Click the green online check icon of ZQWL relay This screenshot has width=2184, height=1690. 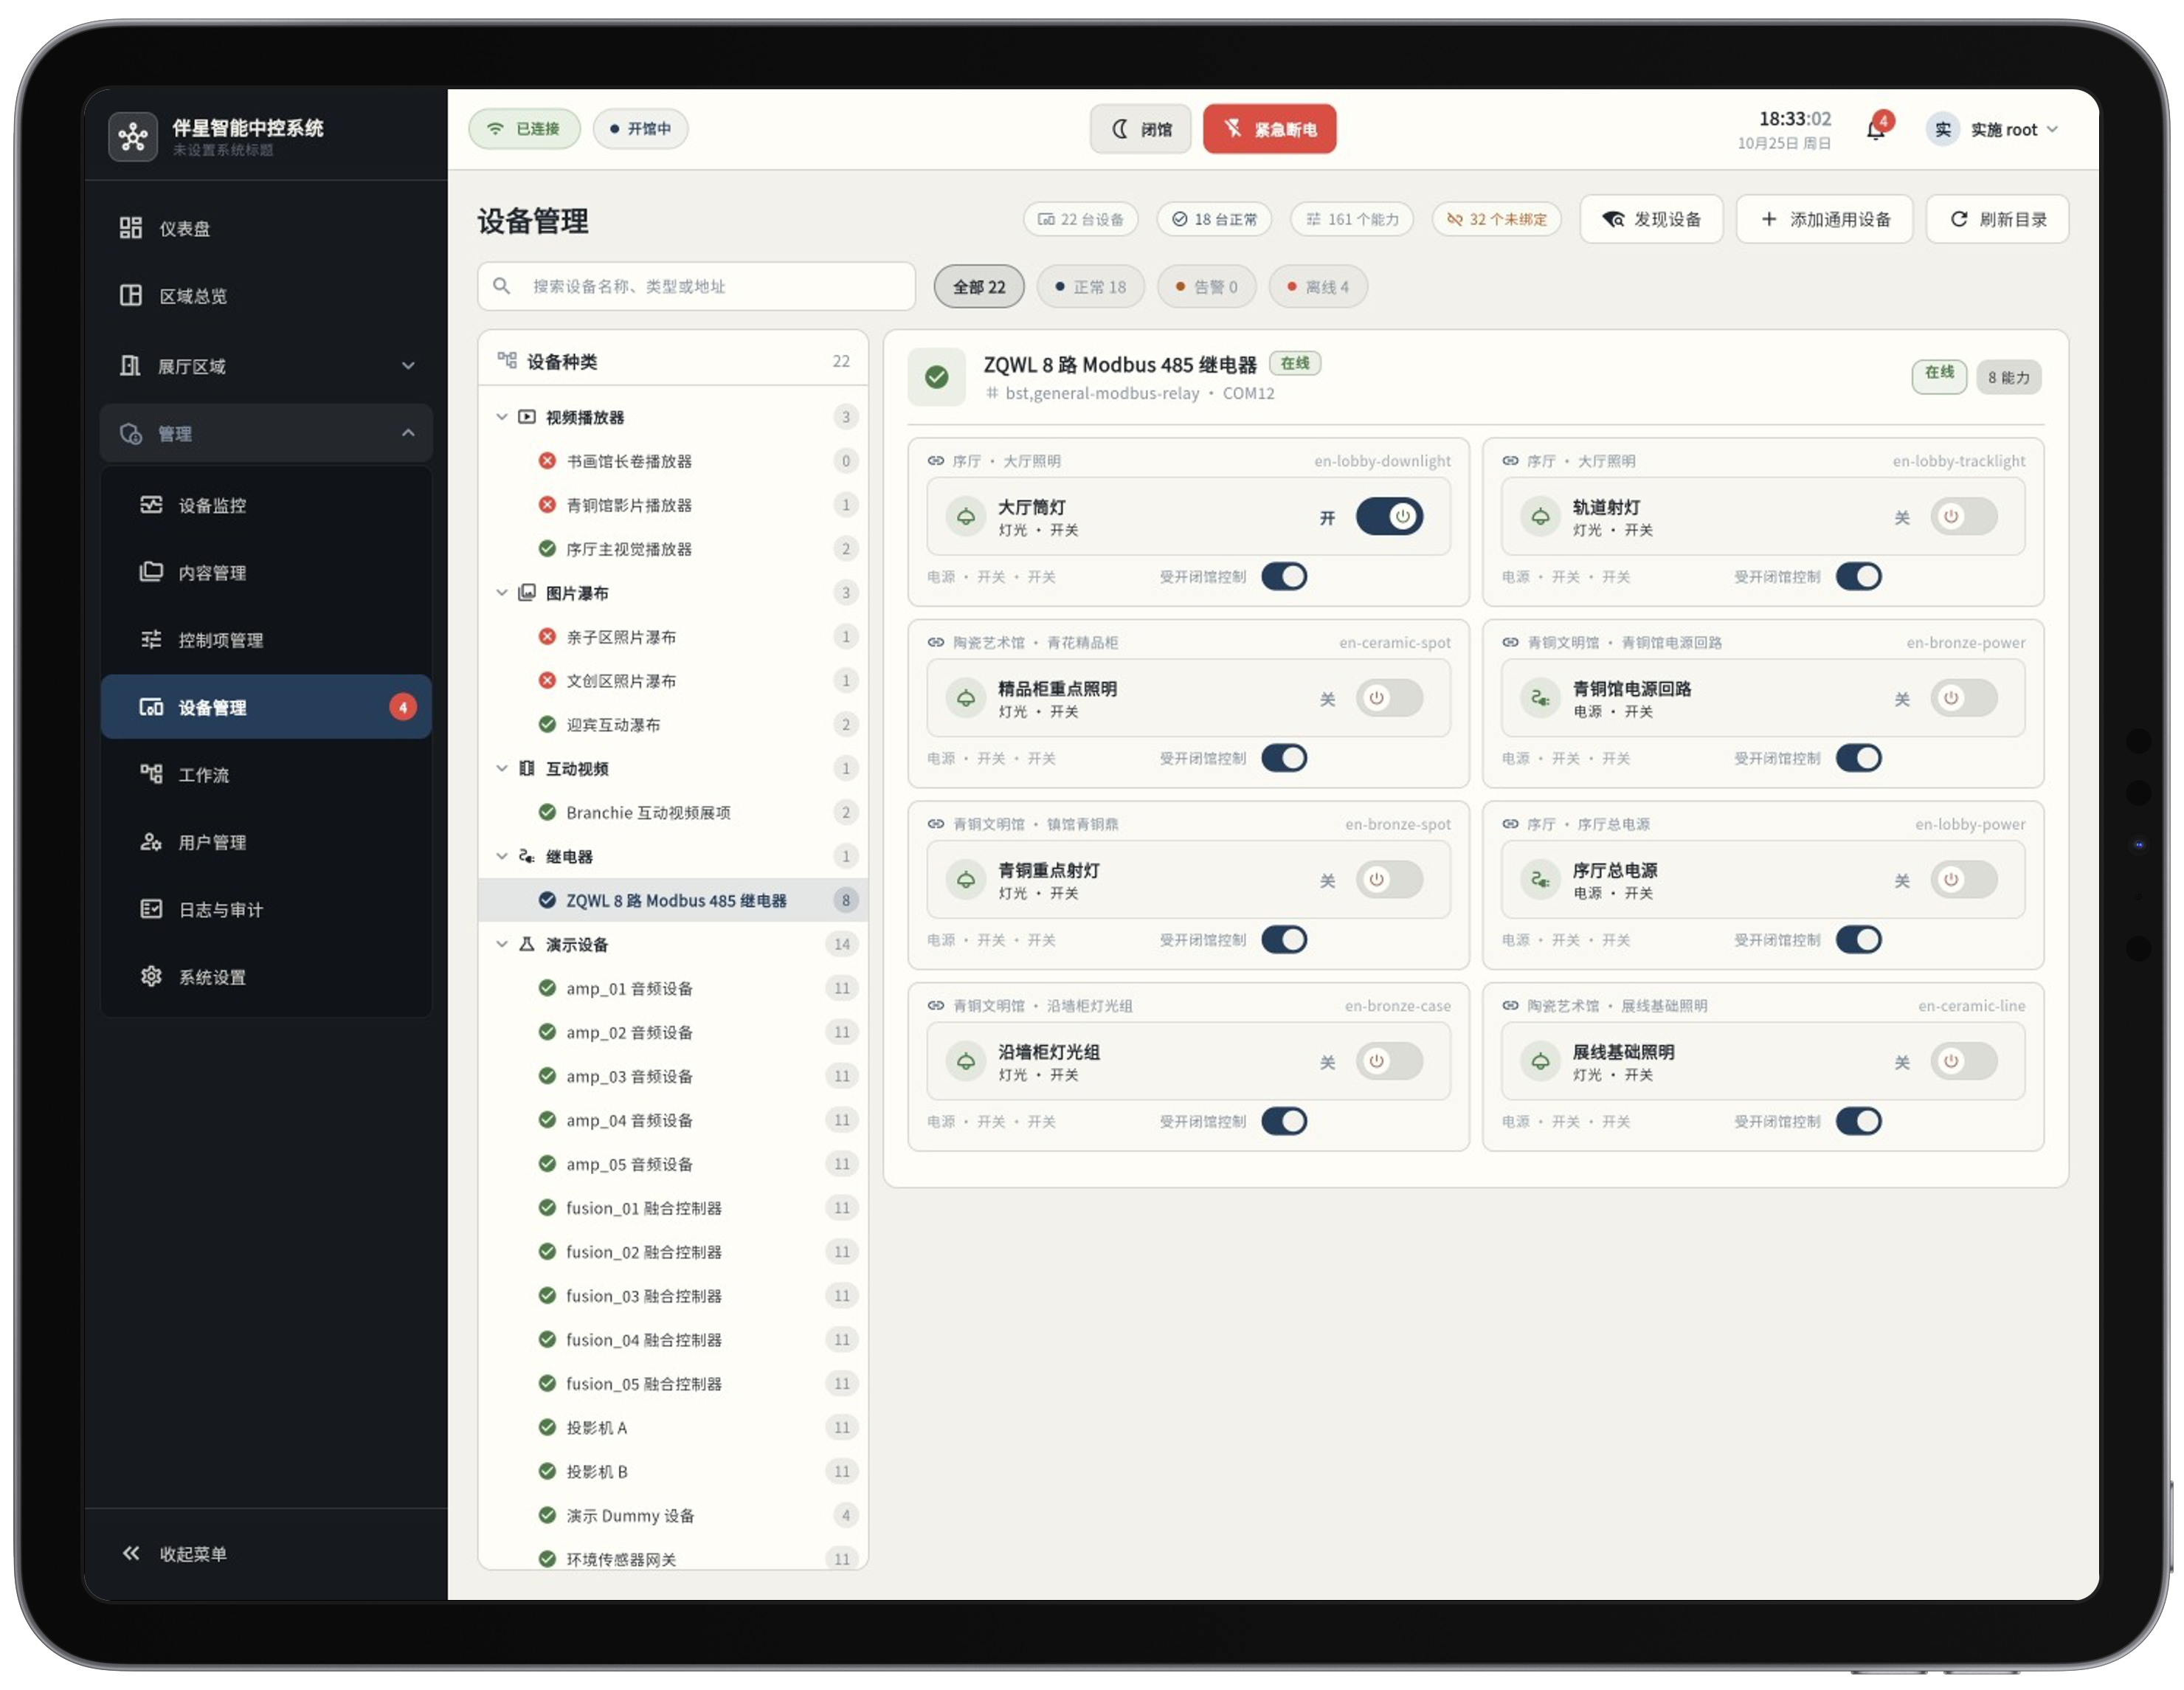coord(937,377)
